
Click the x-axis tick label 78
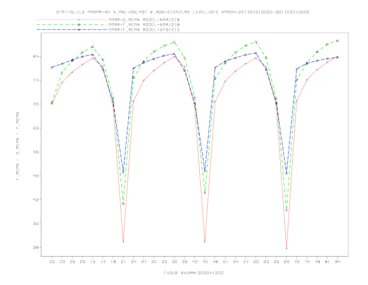pos(317,262)
